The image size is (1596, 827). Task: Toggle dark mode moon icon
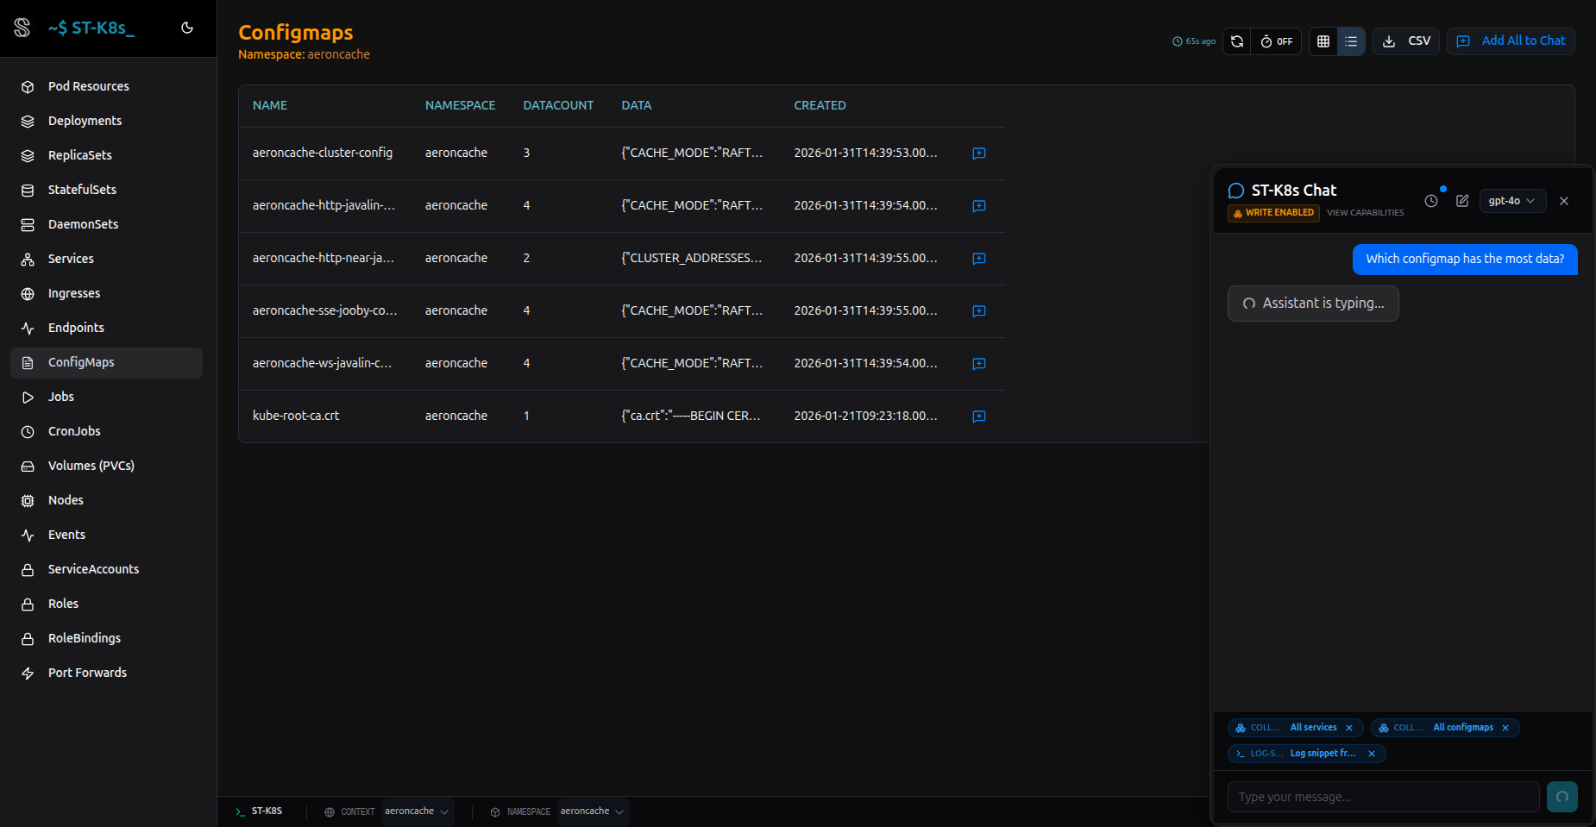(187, 28)
